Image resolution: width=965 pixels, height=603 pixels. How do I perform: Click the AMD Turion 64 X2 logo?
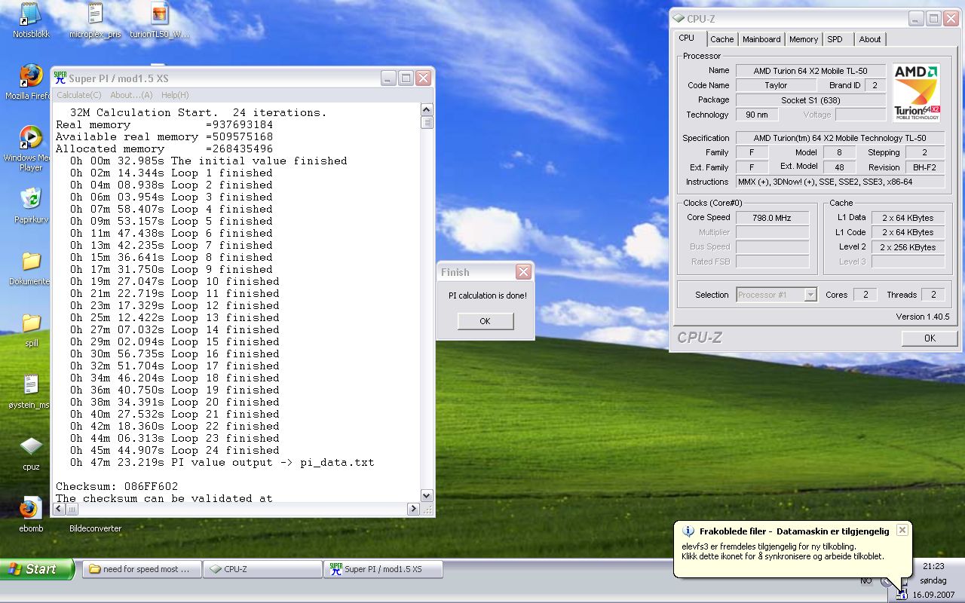[x=917, y=93]
